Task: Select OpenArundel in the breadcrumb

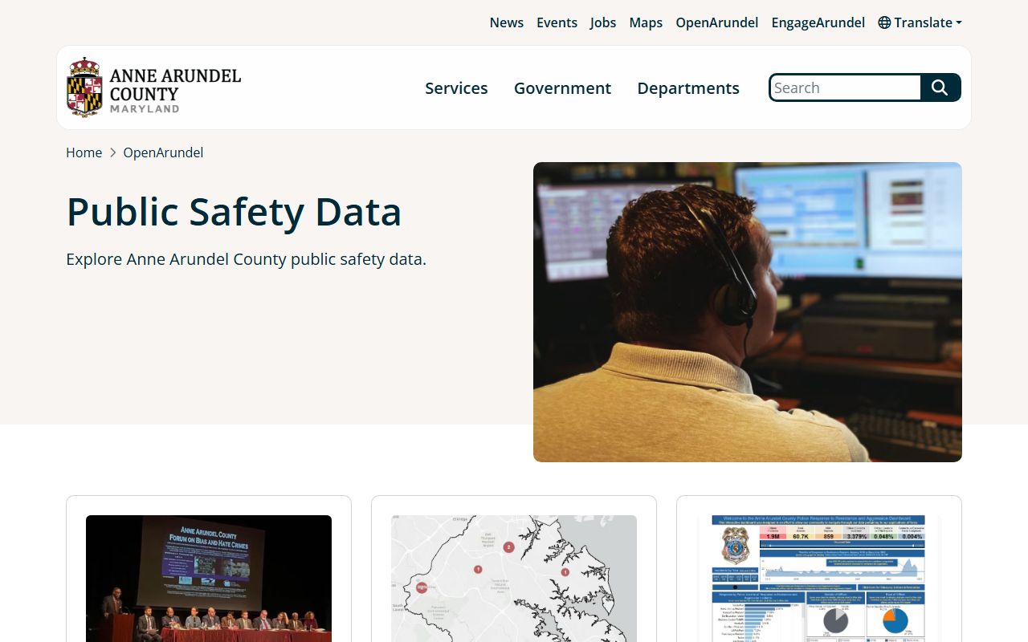Action: 163,152
